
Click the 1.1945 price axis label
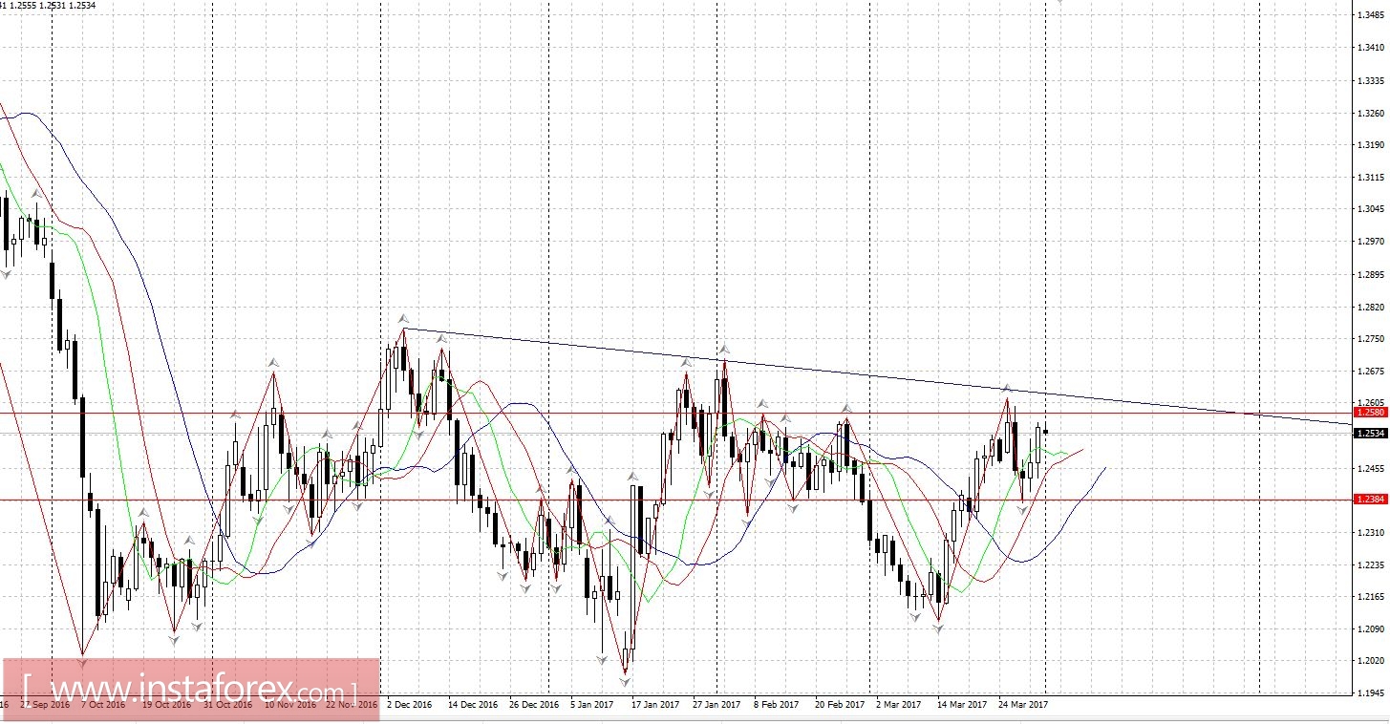tap(1372, 693)
